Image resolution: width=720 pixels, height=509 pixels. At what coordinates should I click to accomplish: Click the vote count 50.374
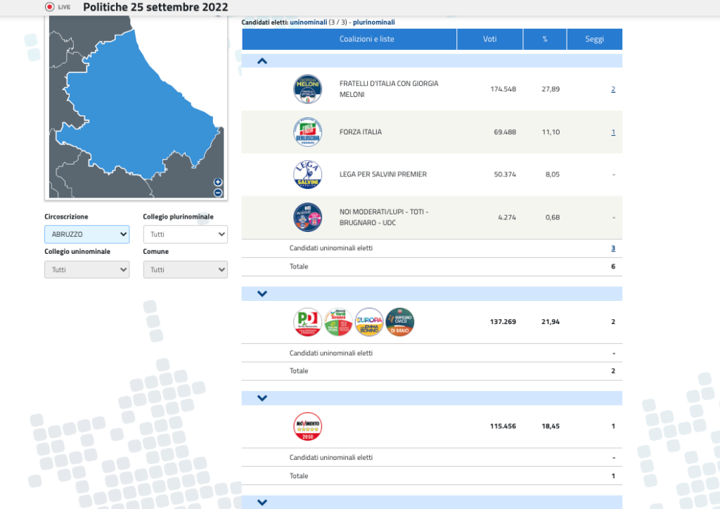pos(505,174)
